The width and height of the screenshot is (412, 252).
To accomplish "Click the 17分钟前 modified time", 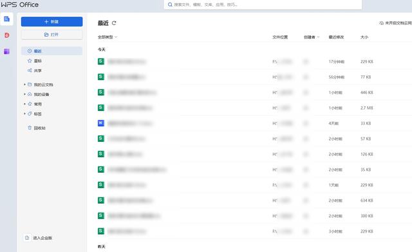I will point(337,62).
